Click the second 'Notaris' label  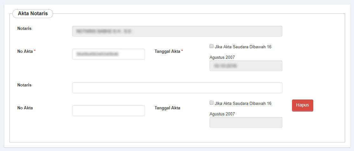[x=24, y=85]
